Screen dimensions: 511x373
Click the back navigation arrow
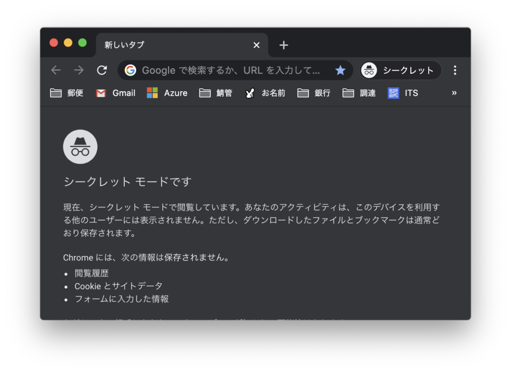pyautogui.click(x=56, y=70)
